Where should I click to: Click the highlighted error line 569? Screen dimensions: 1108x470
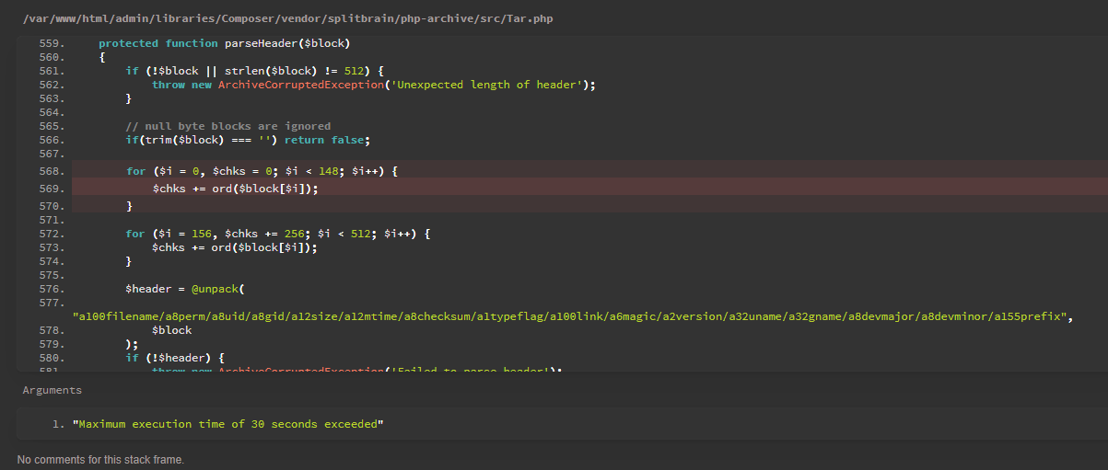click(x=235, y=189)
